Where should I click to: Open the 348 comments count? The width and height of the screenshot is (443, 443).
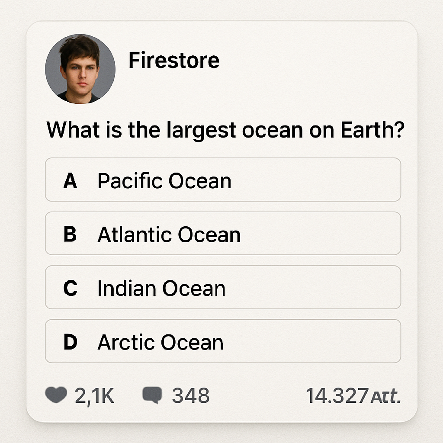pyautogui.click(x=190, y=395)
